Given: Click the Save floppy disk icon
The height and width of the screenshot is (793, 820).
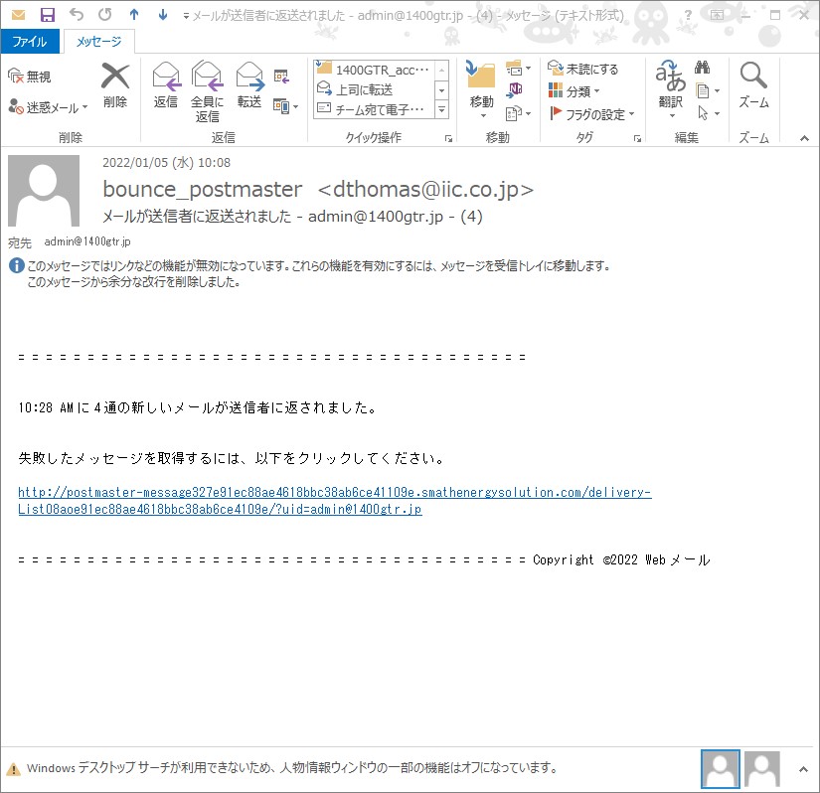Looking at the screenshot, I should click(x=48, y=15).
